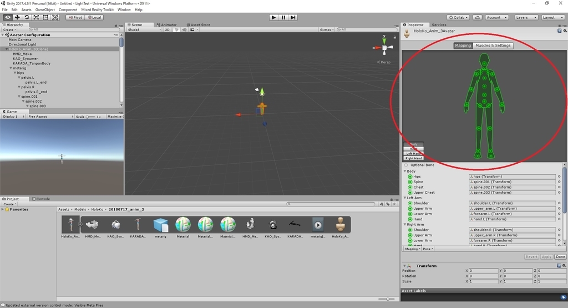This screenshot has height=308, width=568.
Task: Open the Layers dropdown
Action: tap(526, 17)
